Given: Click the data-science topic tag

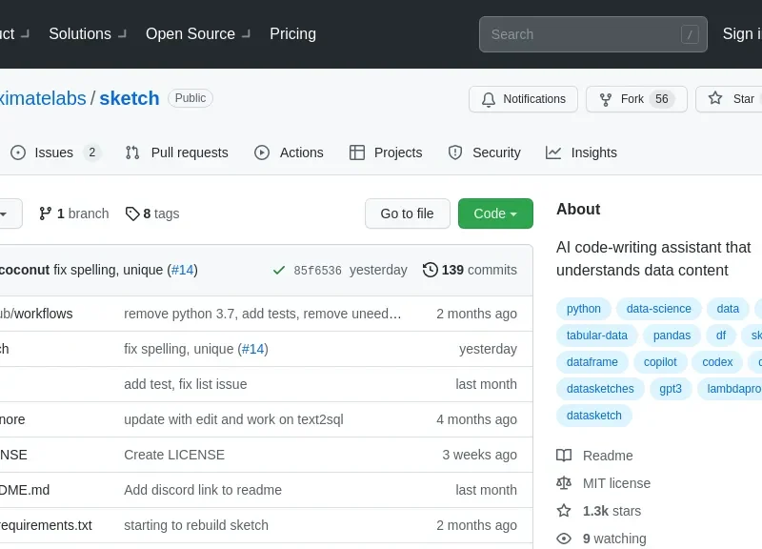Looking at the screenshot, I should [x=658, y=309].
